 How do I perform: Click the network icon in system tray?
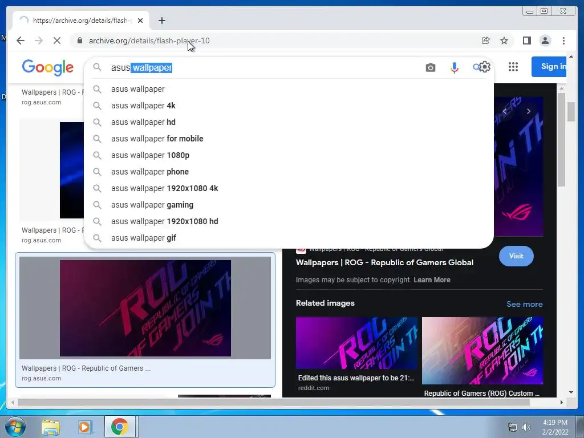[x=513, y=428]
